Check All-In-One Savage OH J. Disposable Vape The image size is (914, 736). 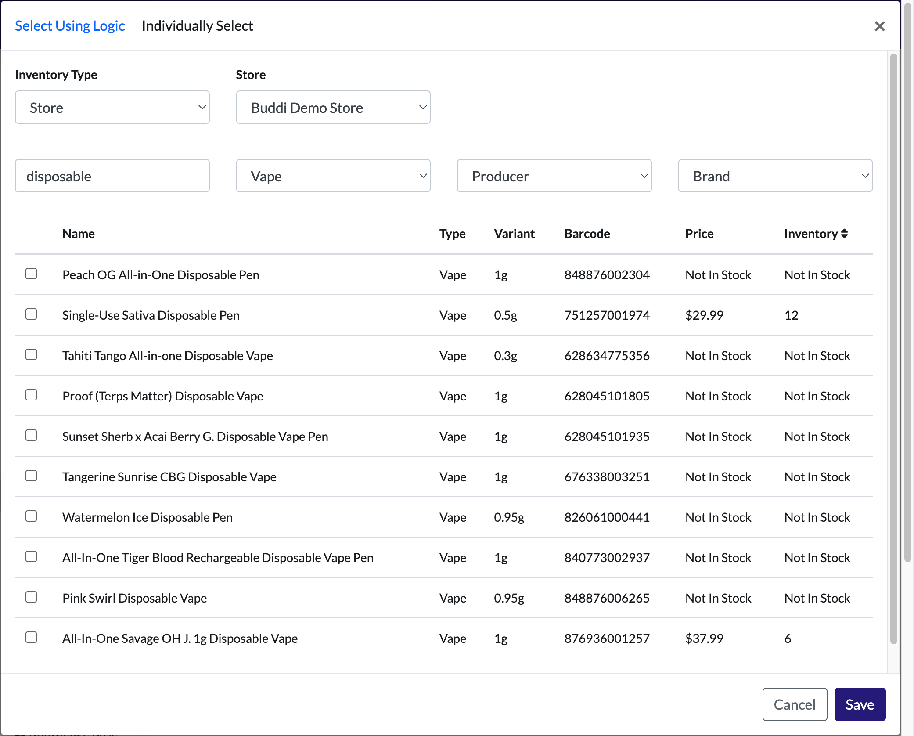click(x=31, y=638)
